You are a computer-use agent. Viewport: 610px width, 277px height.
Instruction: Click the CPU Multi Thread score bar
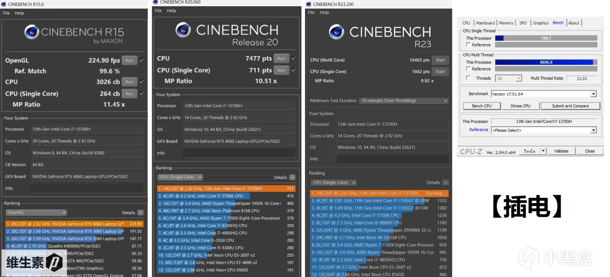tap(546, 62)
